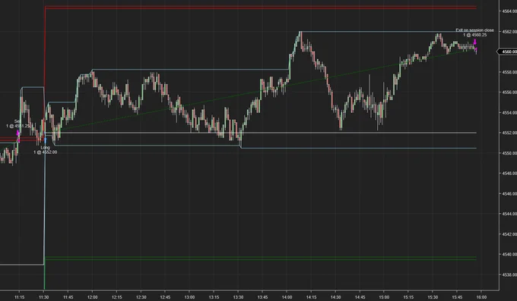Image resolution: width=517 pixels, height=301 pixels.
Task: Select the green horizontal line near 4540
Action: [x=261, y=259]
